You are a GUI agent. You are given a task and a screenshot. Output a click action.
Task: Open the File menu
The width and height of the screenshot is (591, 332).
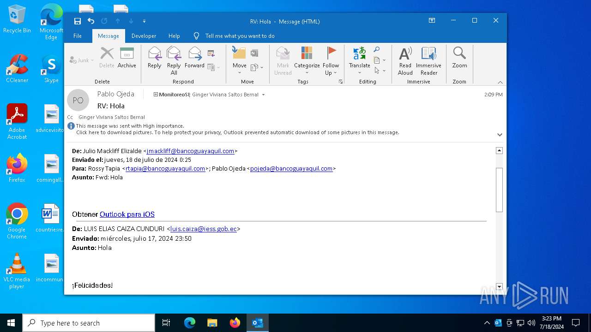pos(78,36)
